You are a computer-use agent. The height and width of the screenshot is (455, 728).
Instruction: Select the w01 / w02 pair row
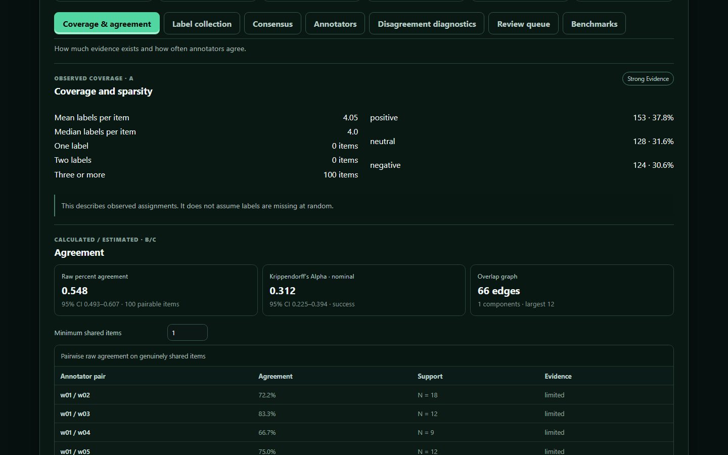coord(364,395)
